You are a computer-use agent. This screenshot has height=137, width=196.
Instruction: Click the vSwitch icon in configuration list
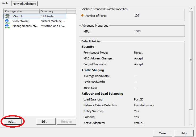pos(7,16)
